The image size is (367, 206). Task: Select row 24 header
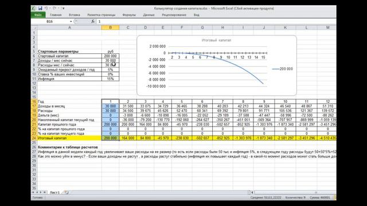coord(34,138)
